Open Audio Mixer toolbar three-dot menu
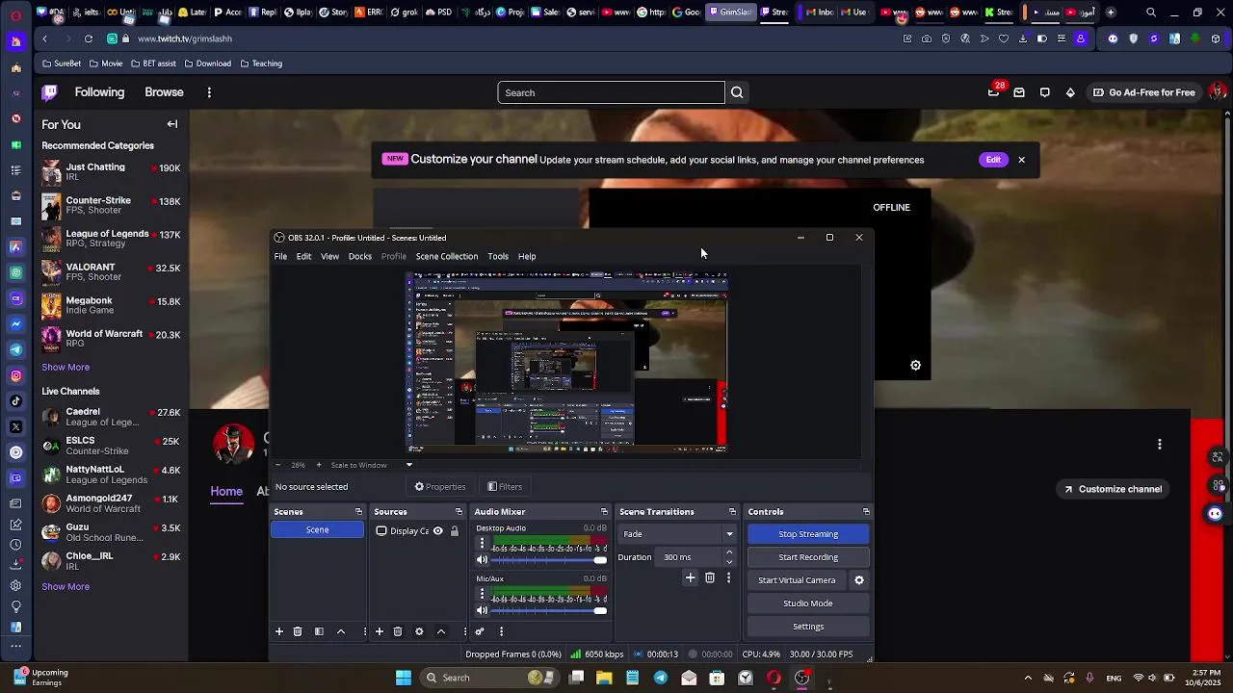 point(501,631)
